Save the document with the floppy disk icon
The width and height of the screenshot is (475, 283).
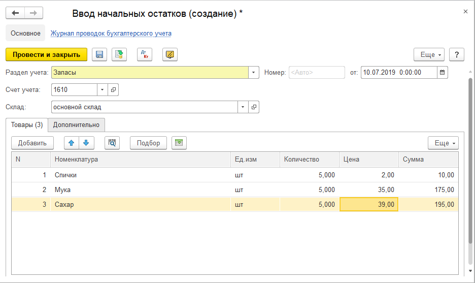[99, 55]
